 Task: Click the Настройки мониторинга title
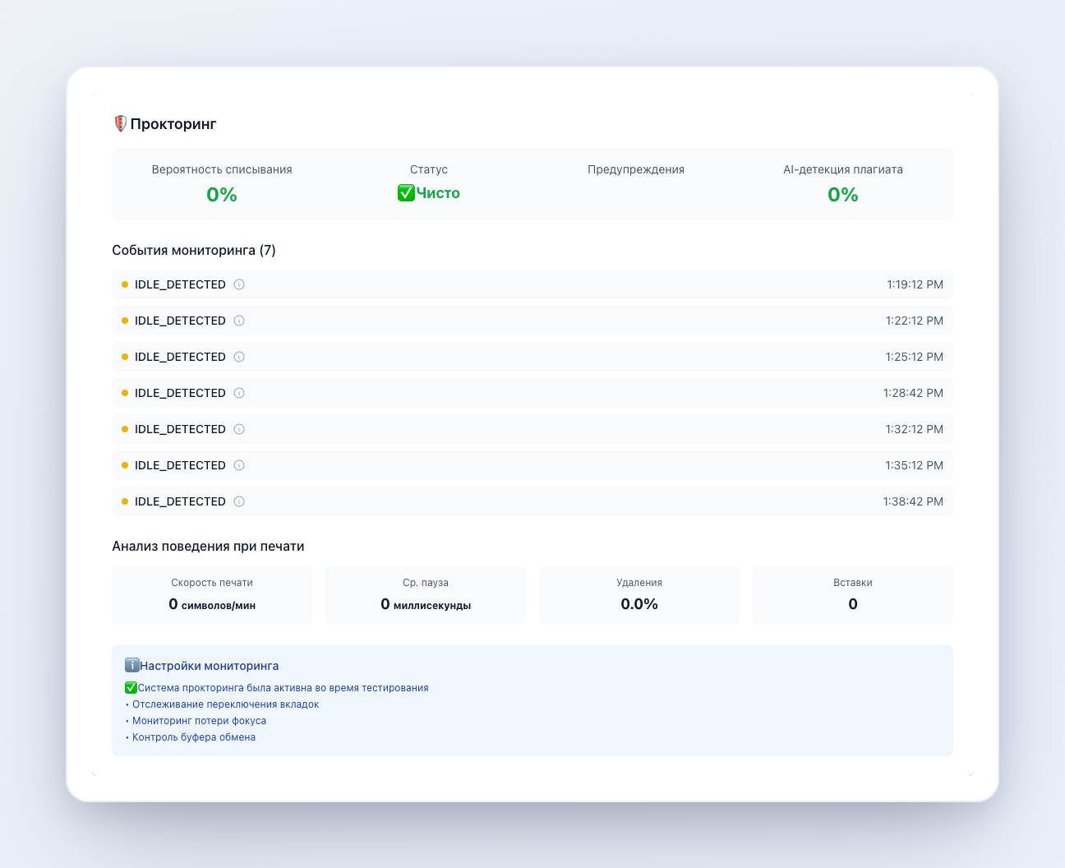(x=210, y=666)
